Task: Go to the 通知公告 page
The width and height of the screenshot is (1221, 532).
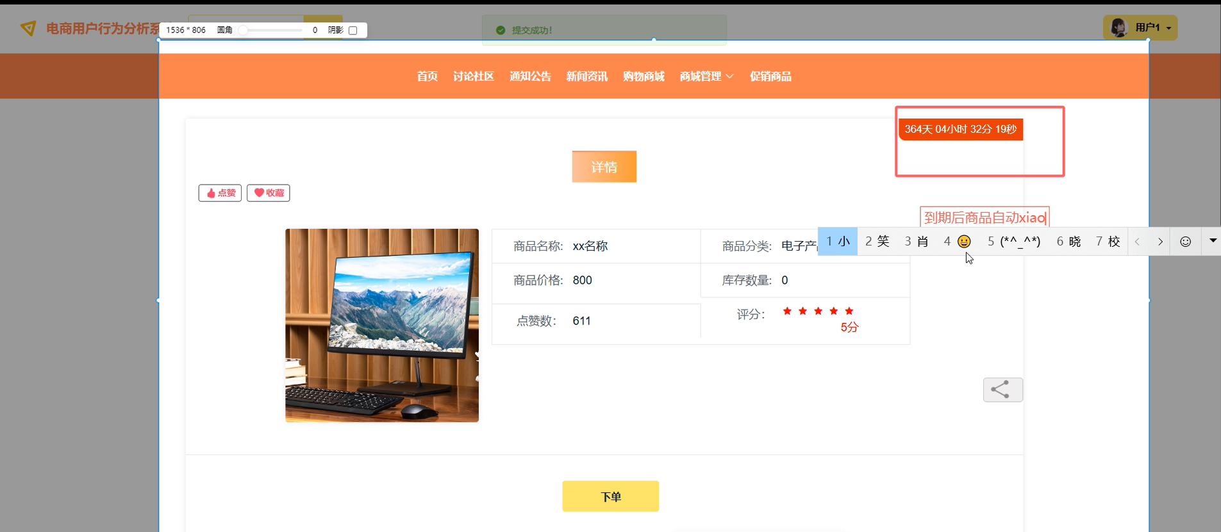Action: (530, 76)
